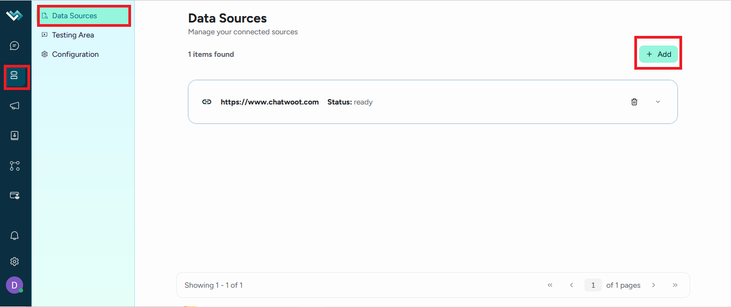Open the settings gear in sidebar
Screen dimensions: 731x307
tap(15, 261)
